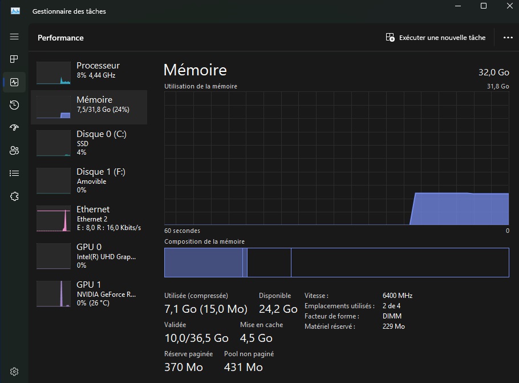This screenshot has width=519, height=383.
Task: Select Disque 0 (C:) item
Action: (89, 143)
